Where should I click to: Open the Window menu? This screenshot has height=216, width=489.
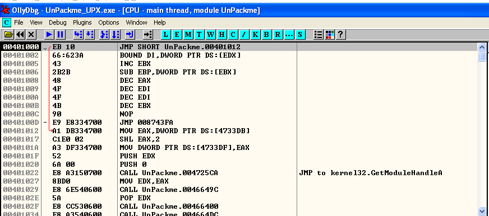point(137,22)
